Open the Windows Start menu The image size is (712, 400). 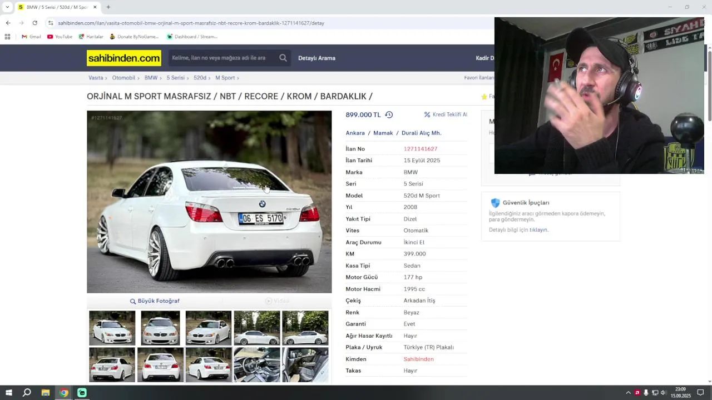(9, 393)
